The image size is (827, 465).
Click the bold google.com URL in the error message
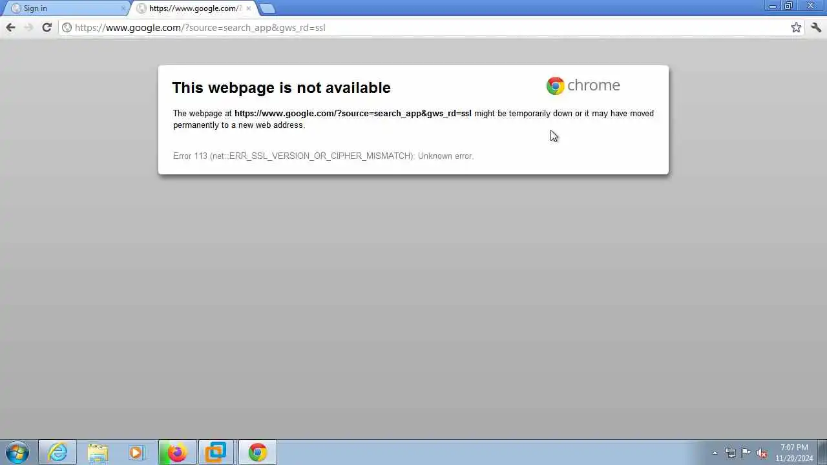point(353,113)
